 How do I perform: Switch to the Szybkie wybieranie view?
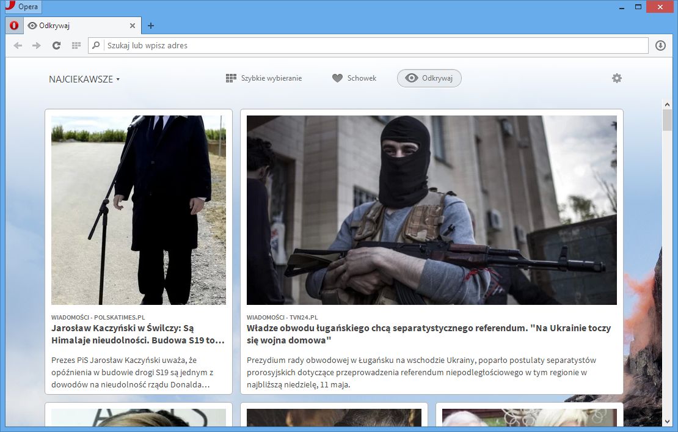point(263,78)
